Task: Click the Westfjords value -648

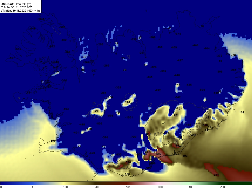Action: tap(33, 29)
